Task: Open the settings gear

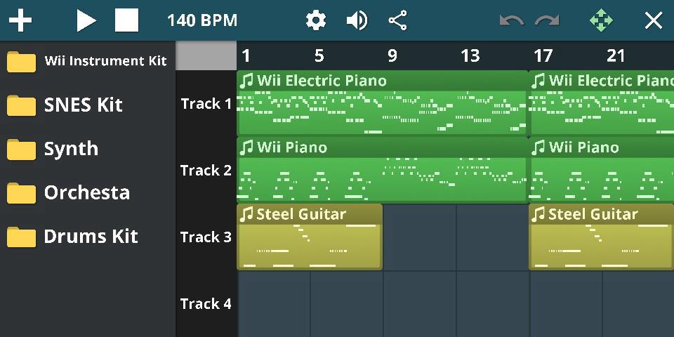Action: click(x=316, y=20)
